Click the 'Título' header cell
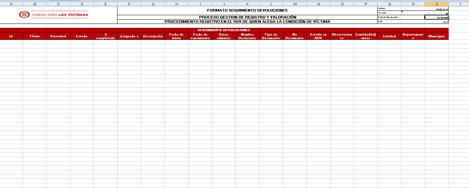469x189 pixels. [x=35, y=36]
